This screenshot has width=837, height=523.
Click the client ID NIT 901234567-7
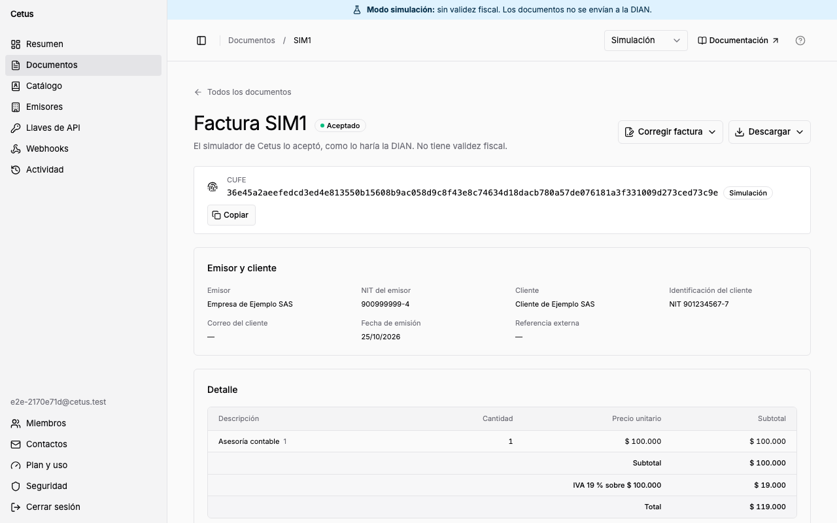click(699, 304)
